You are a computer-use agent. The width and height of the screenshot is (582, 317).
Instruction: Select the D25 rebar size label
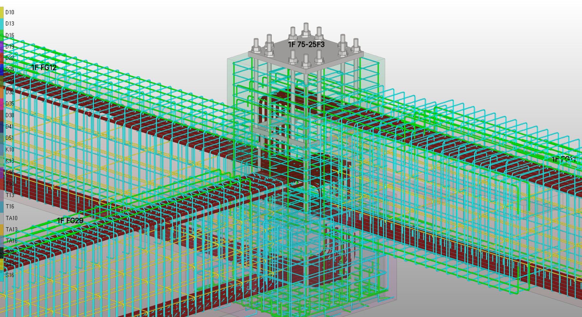[x=10, y=69]
